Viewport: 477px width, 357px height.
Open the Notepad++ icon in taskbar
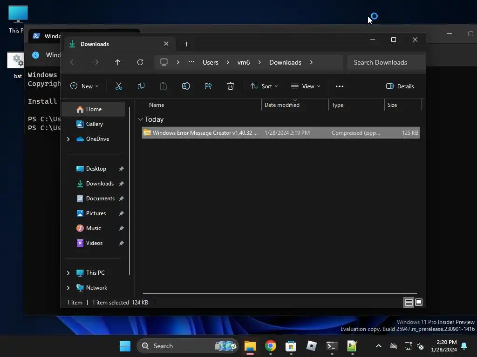[352, 346]
